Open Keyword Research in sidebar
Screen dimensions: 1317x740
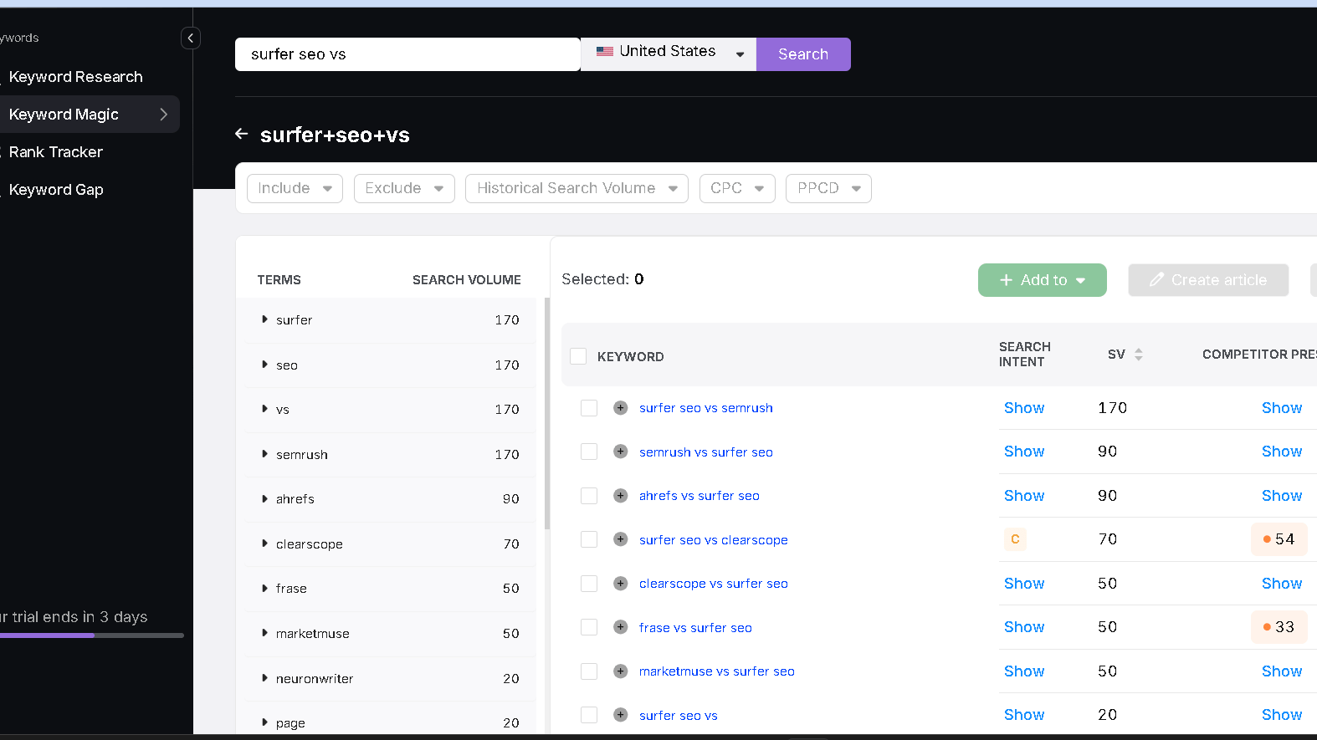pos(76,77)
